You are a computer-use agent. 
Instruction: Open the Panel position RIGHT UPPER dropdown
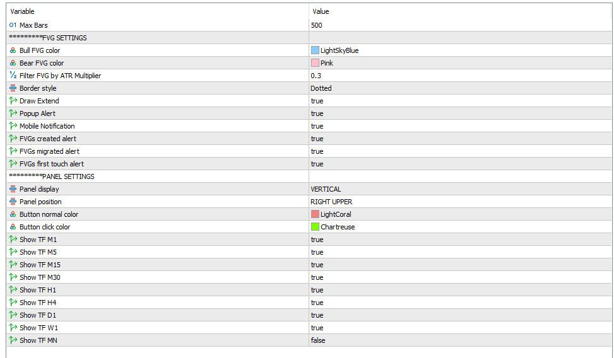pyautogui.click(x=331, y=202)
